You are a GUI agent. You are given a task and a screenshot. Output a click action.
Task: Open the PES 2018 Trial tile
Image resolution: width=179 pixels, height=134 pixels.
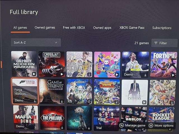click(107, 119)
